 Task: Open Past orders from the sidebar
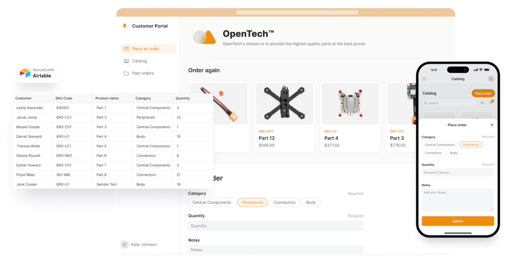pos(143,73)
